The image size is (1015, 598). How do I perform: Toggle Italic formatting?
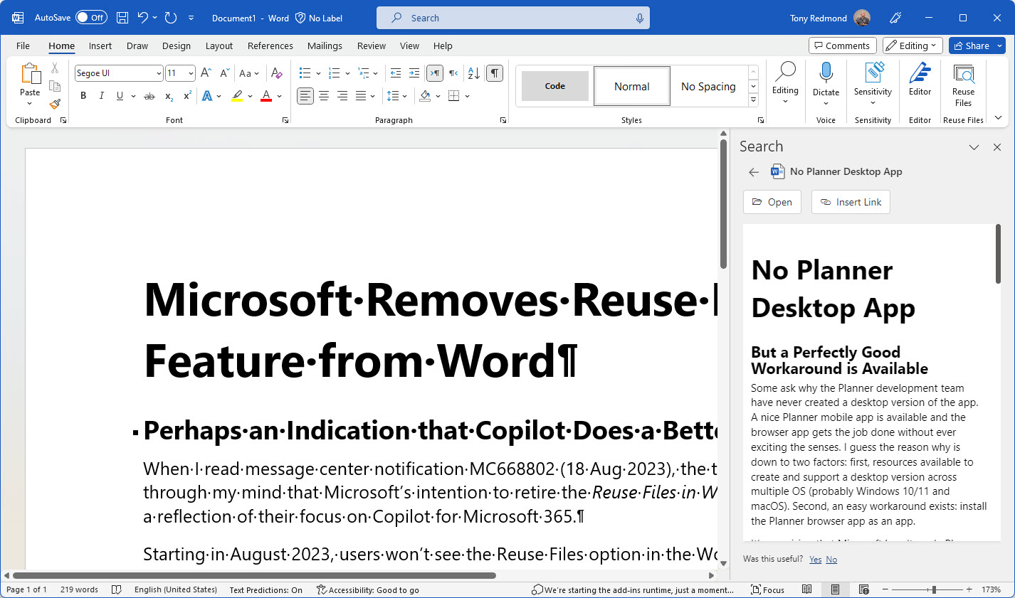(101, 95)
